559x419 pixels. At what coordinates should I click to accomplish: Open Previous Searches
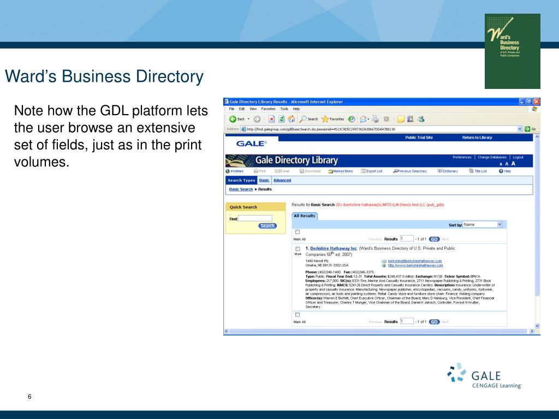click(x=409, y=171)
